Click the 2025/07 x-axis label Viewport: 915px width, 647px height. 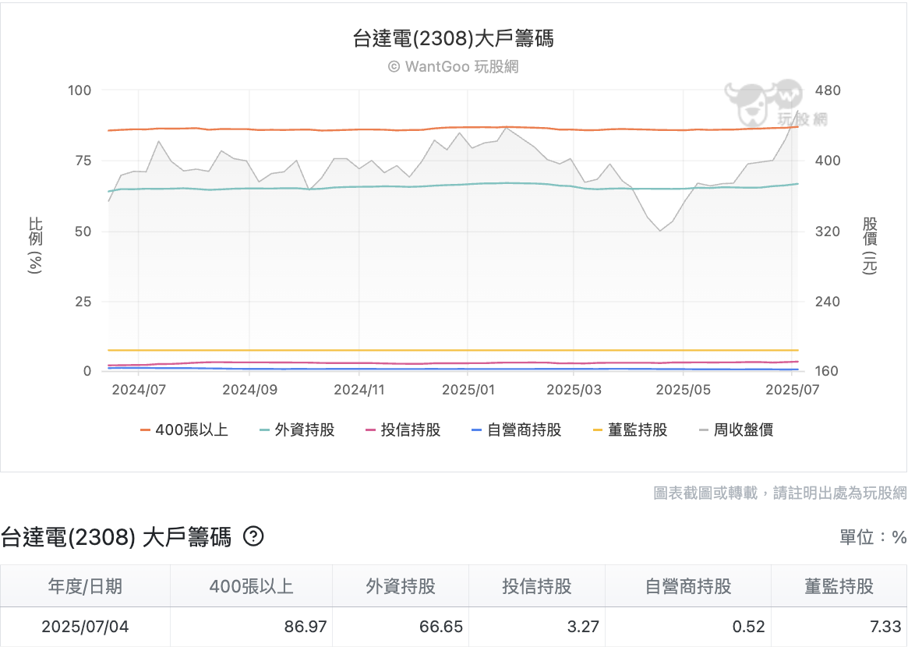[793, 390]
